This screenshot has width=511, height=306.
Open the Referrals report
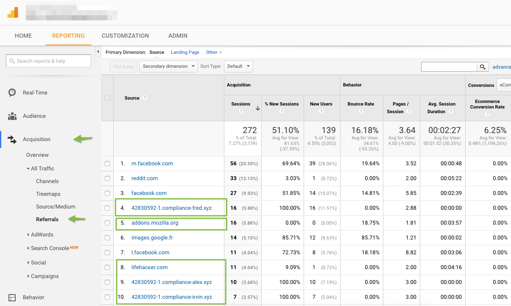click(47, 220)
